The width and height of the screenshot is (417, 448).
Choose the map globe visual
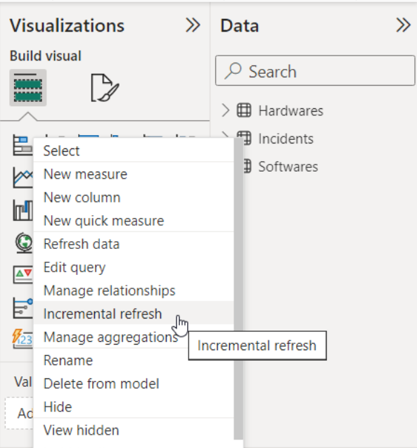(x=23, y=243)
